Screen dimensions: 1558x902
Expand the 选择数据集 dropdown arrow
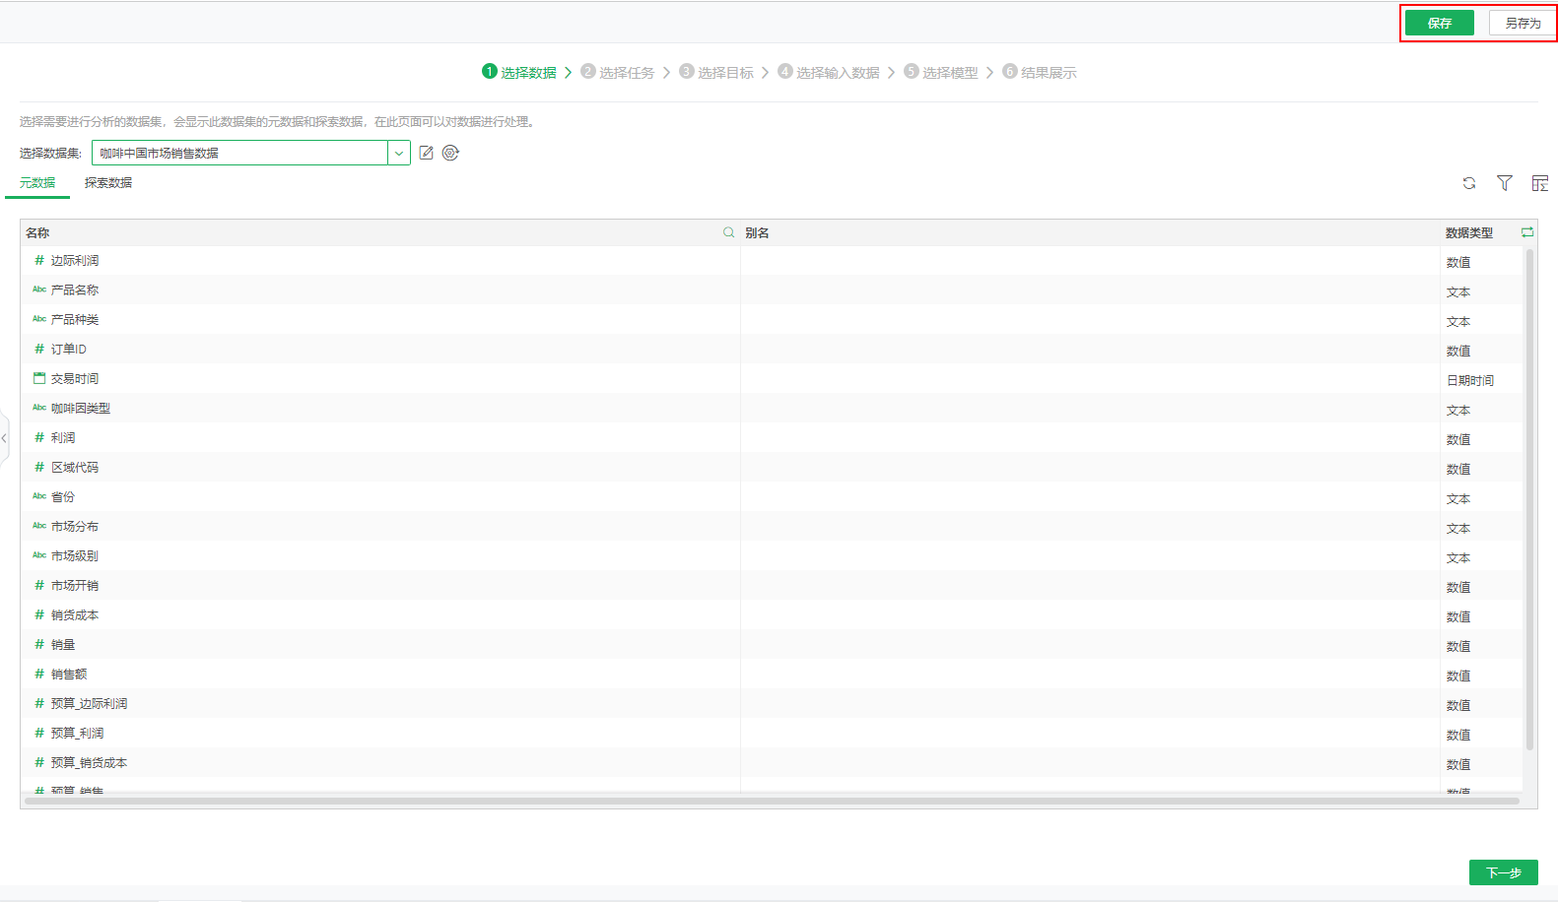pos(399,153)
